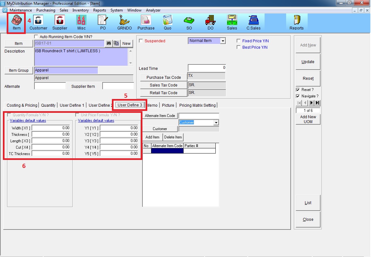Open the Customer toolbar icon
371x257 pixels.
[x=38, y=22]
